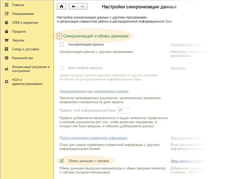This screenshot has width=227, height=179.
Task: Collapse the Синхронизация и обмен данными section
Action: (x=60, y=36)
